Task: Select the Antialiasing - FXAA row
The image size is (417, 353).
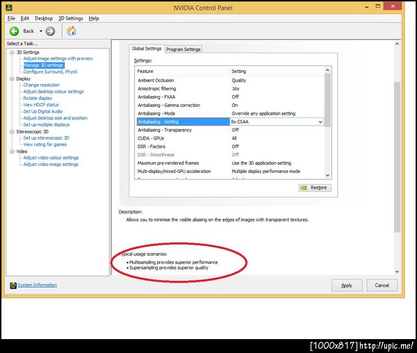Action: point(230,97)
